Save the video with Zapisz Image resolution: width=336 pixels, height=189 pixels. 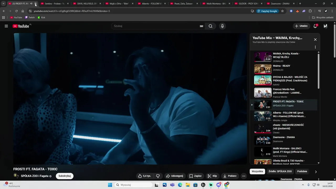tap(196, 176)
